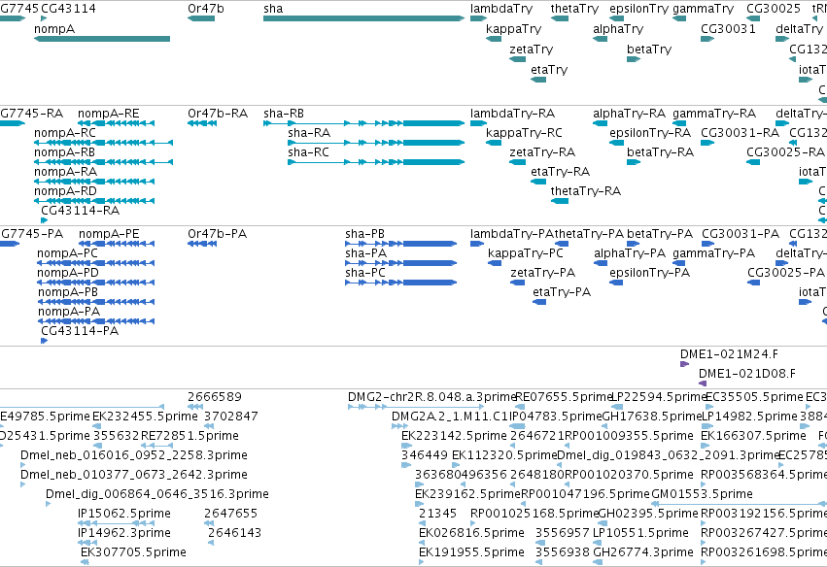Screen dimensions: 827x567
Task: Select the etaTry gene label
Action: pos(549,70)
